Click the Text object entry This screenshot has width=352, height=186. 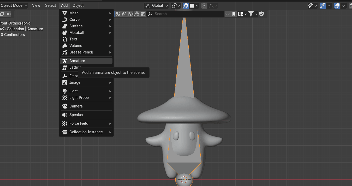73,39
